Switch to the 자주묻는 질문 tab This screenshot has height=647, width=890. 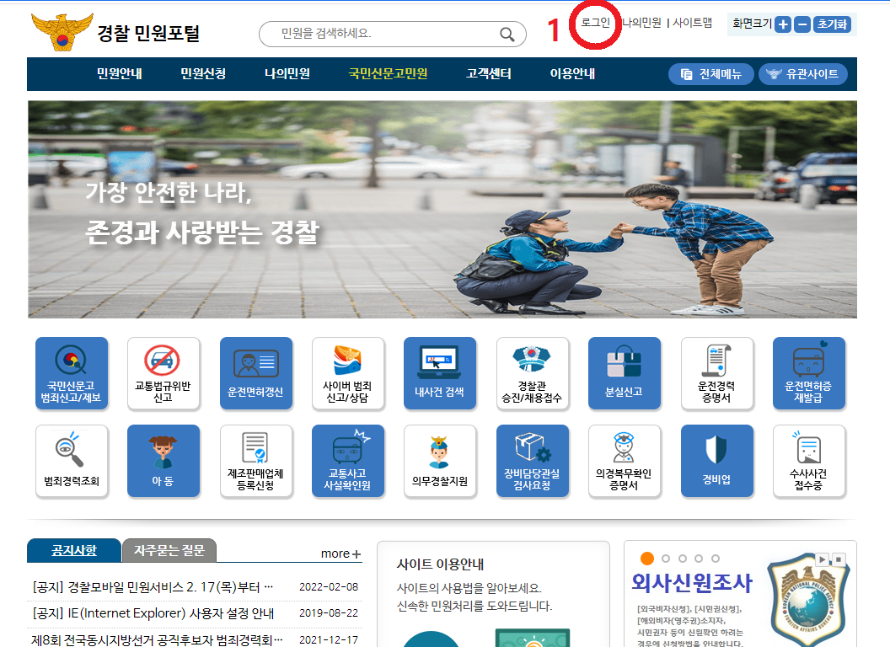click(169, 550)
